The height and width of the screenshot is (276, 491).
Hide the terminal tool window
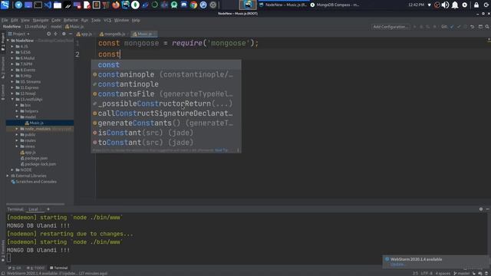pos(488,209)
